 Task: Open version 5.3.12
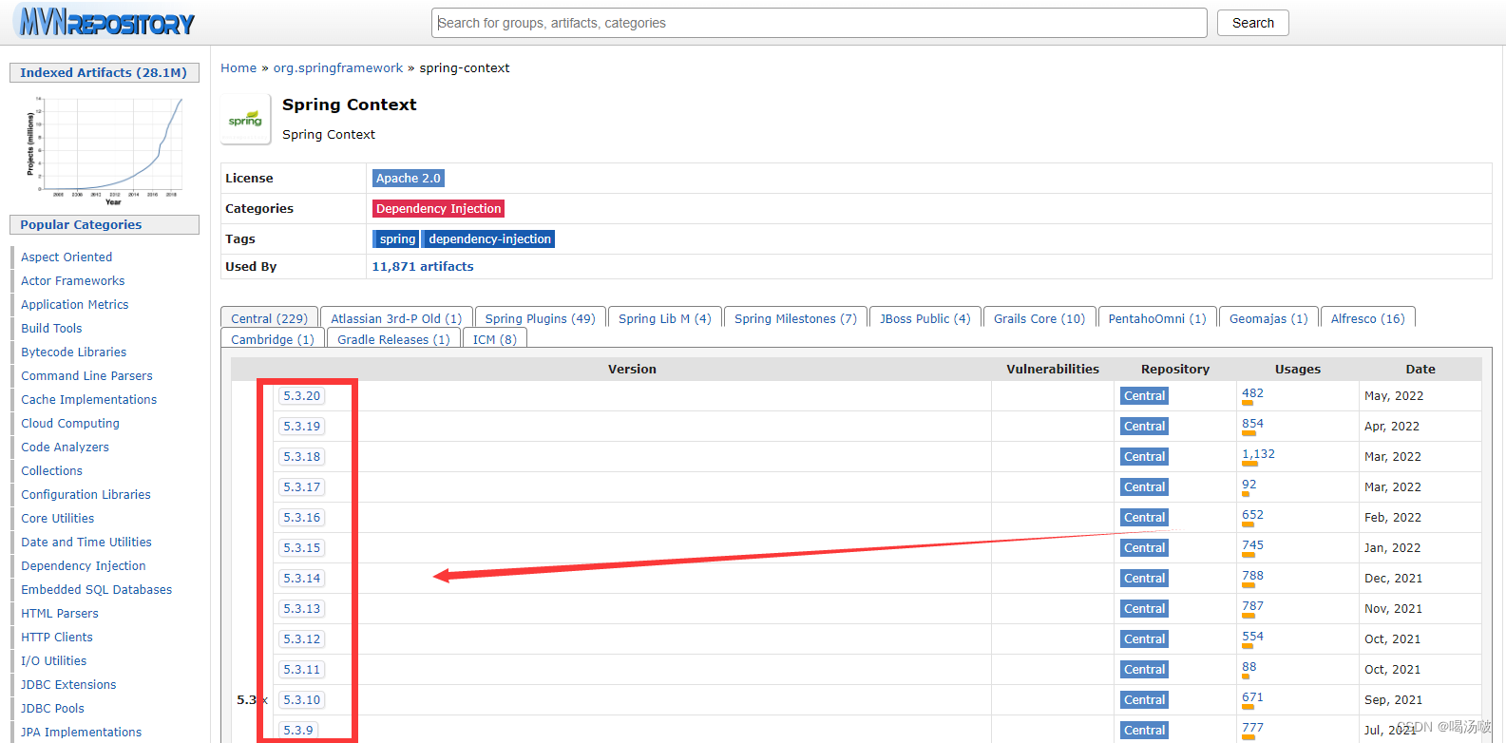pyautogui.click(x=301, y=639)
